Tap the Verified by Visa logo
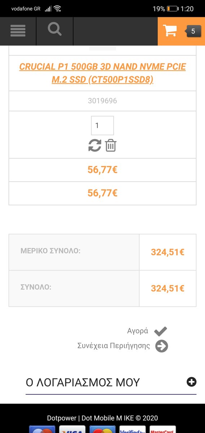Viewport: 205px width, 433px height. click(x=133, y=429)
